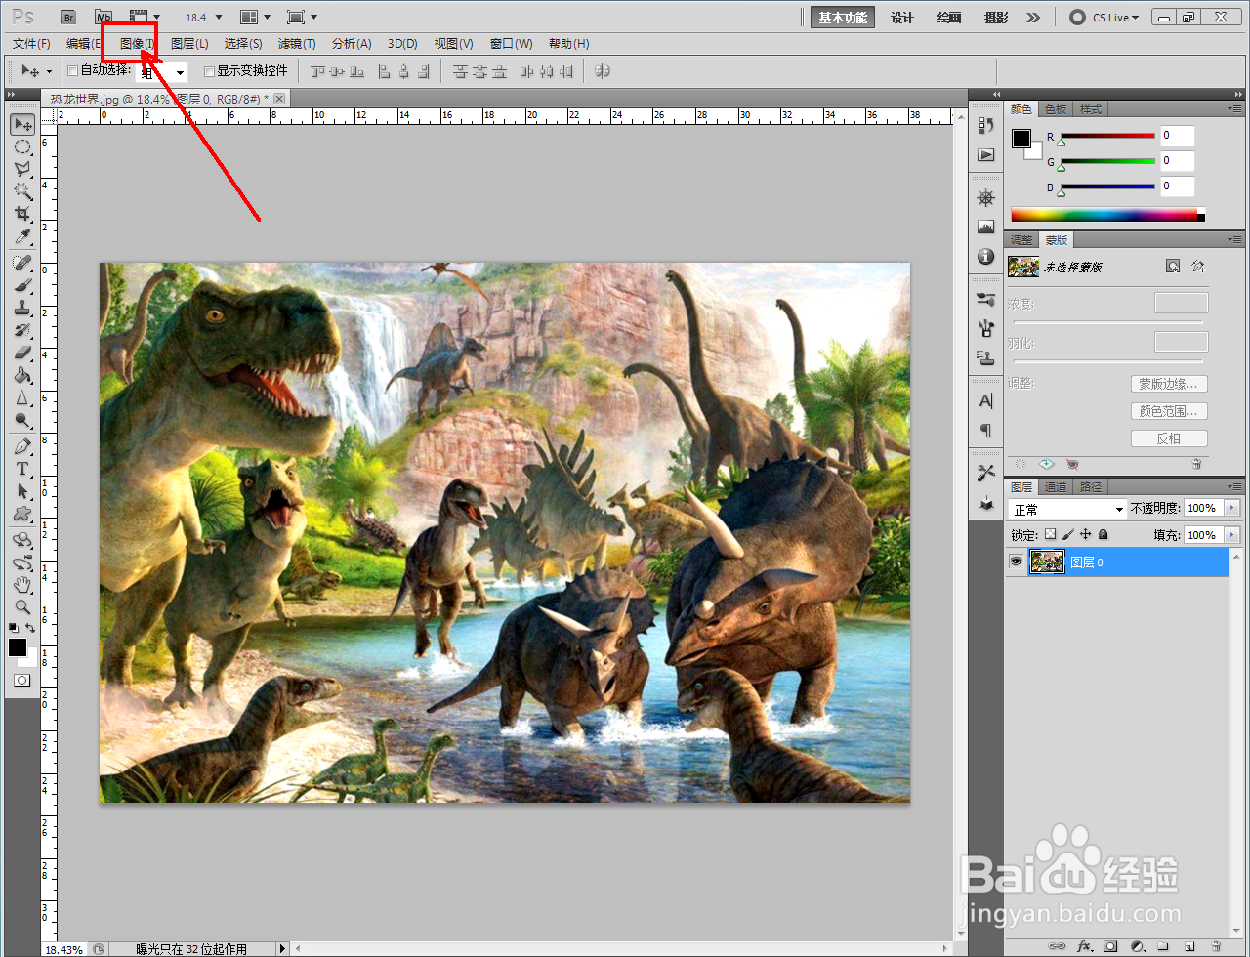Open the Info panel icon
The image size is (1250, 957).
[986, 257]
